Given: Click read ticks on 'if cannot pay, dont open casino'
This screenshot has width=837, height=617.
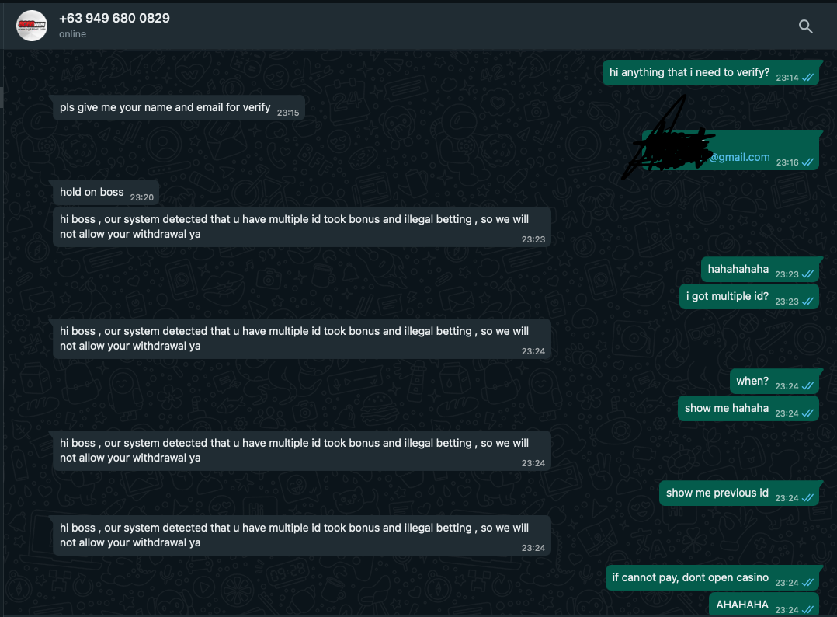Looking at the screenshot, I should (807, 583).
